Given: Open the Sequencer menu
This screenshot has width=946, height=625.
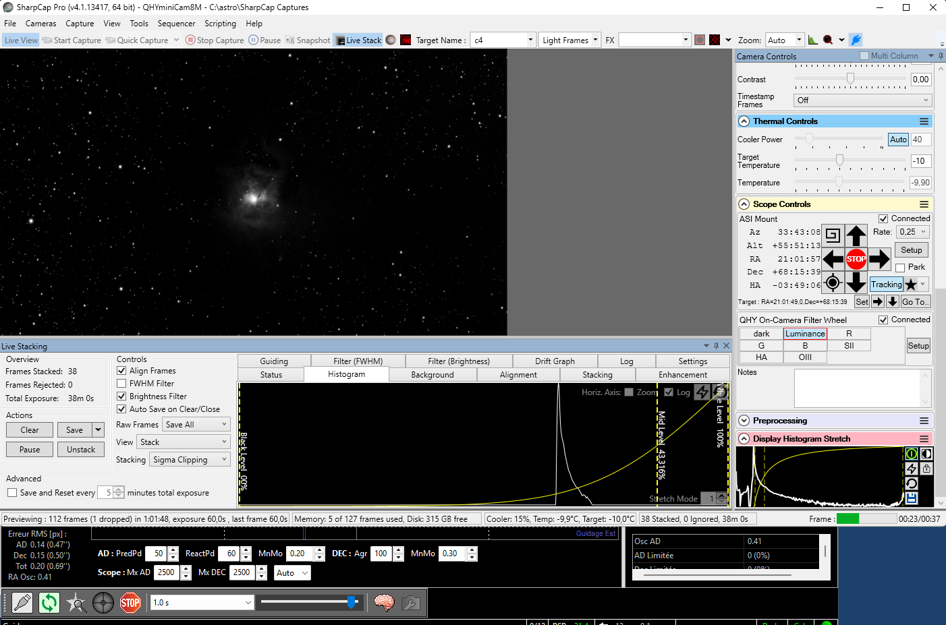Looking at the screenshot, I should tap(176, 24).
